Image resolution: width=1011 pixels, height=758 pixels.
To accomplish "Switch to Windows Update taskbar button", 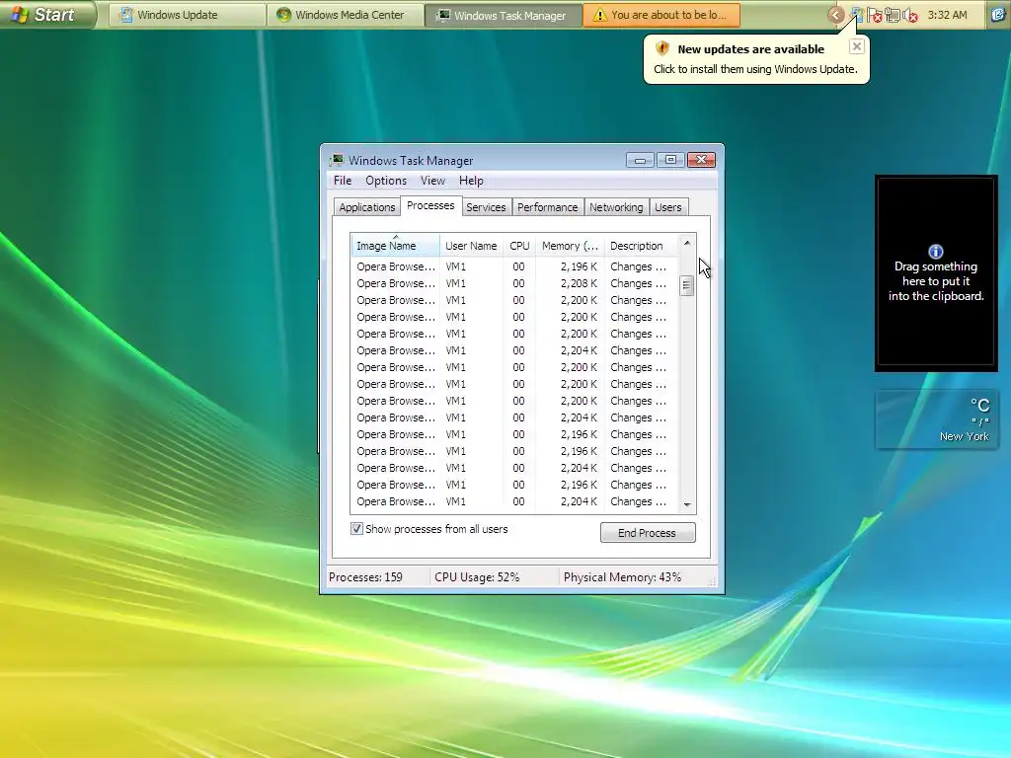I will tap(187, 15).
